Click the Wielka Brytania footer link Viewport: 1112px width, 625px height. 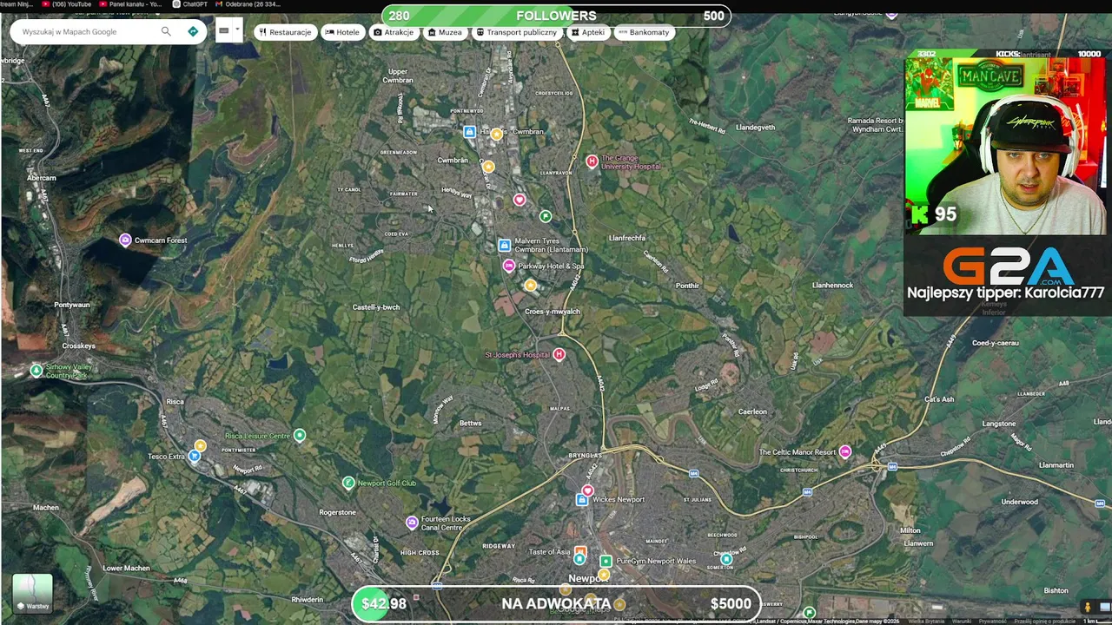click(927, 621)
